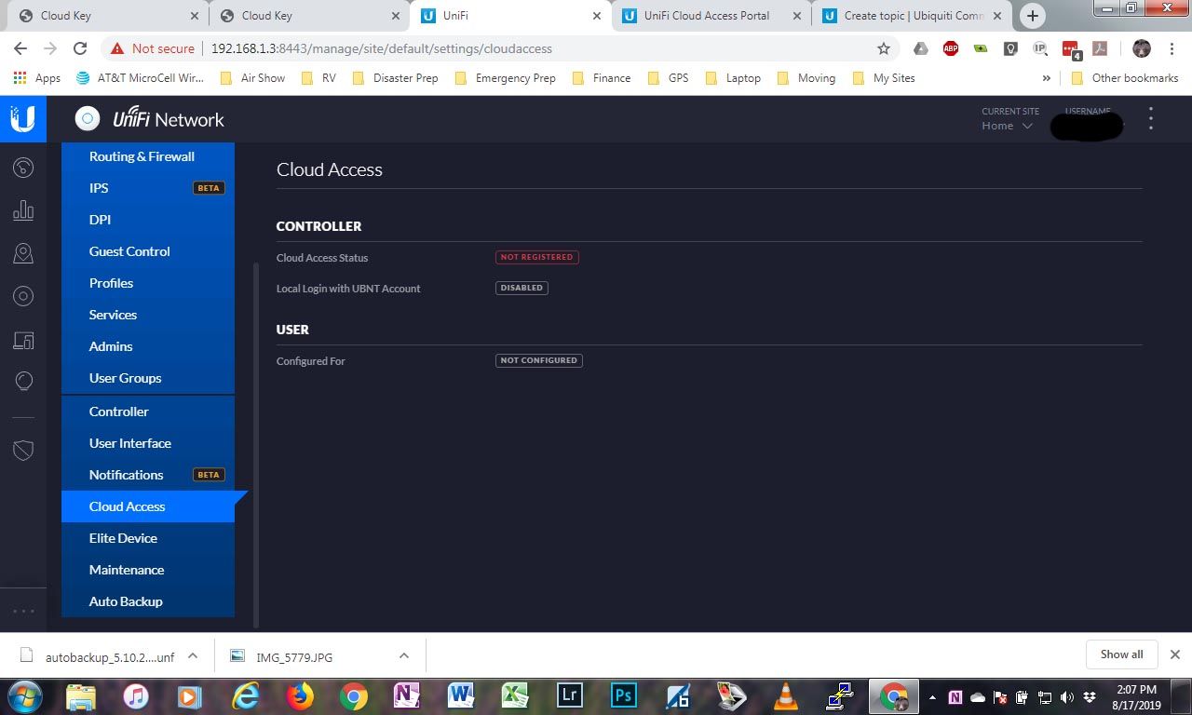Click Show all downloads button
The height and width of the screenshot is (715, 1192).
click(x=1121, y=654)
